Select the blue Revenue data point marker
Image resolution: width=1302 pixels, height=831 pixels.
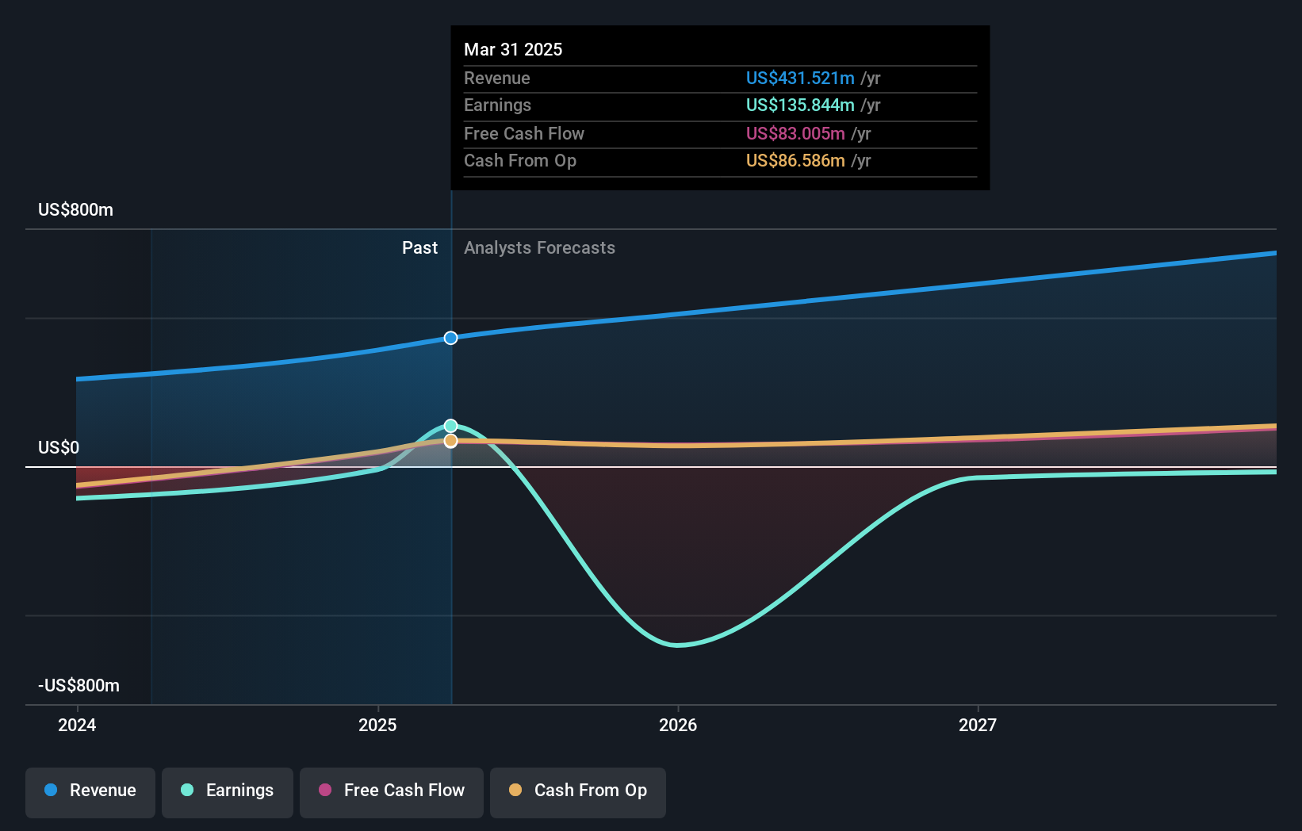click(450, 338)
